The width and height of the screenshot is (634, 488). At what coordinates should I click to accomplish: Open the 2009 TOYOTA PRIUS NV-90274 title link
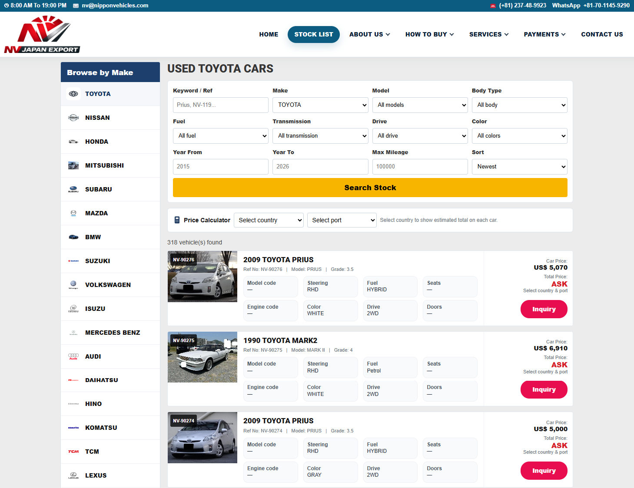279,421
